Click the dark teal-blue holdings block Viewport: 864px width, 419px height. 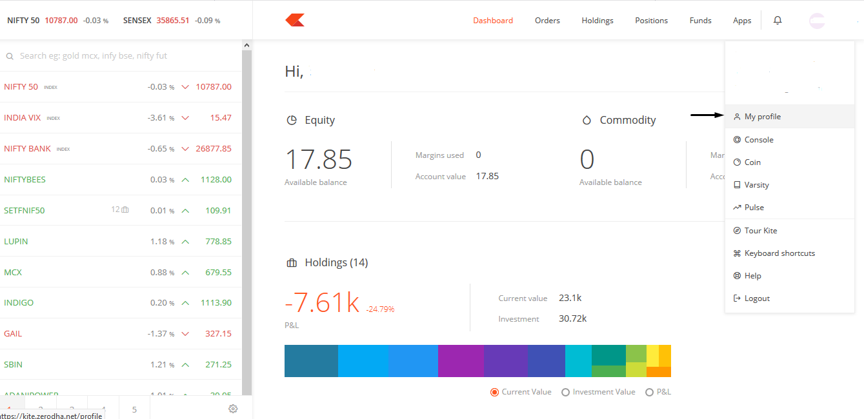311,361
